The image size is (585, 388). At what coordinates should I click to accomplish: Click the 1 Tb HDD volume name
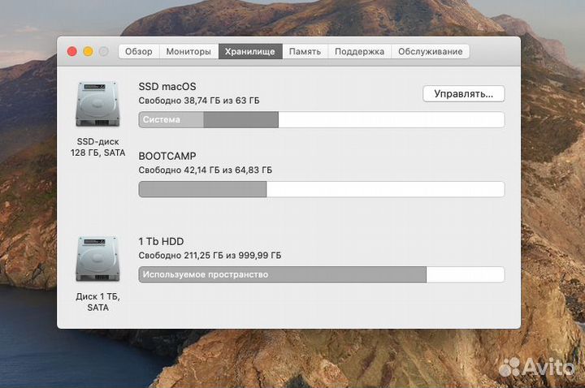point(162,241)
